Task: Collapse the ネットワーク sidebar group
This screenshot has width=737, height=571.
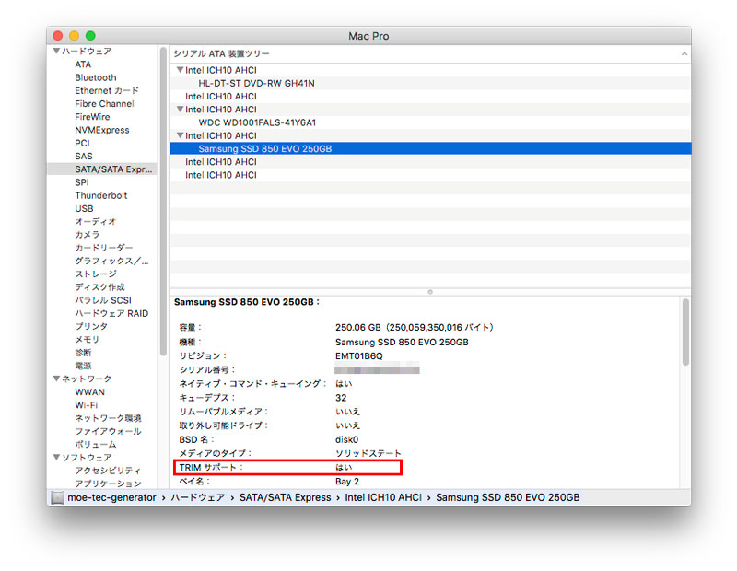Action: [x=57, y=379]
